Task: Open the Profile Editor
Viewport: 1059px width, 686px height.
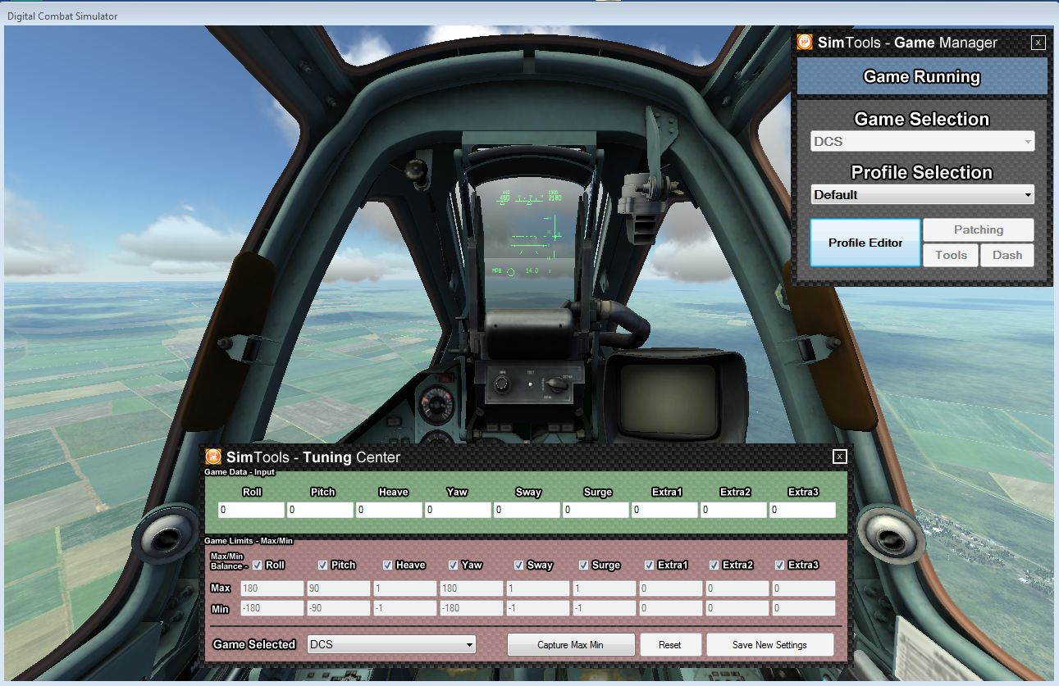Action: click(865, 243)
